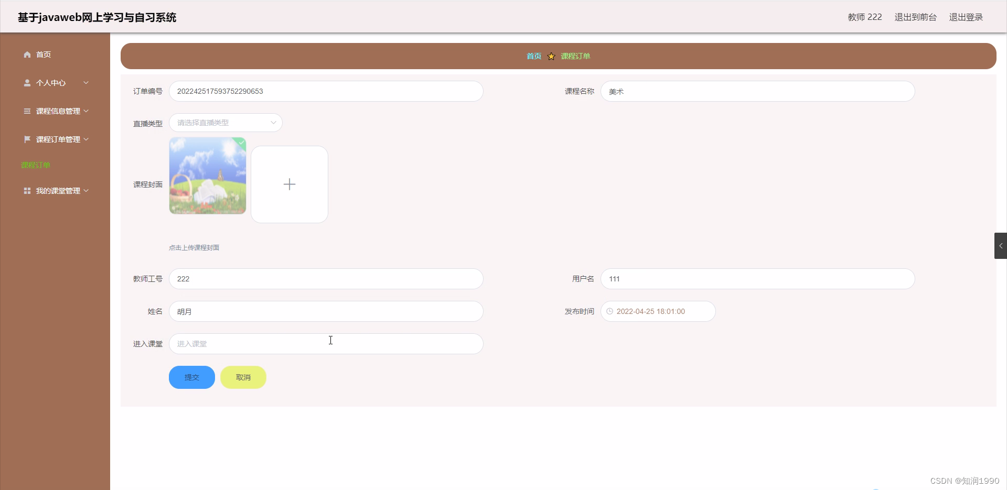Click the 取消 cancel button
This screenshot has width=1007, height=490.
tap(243, 377)
